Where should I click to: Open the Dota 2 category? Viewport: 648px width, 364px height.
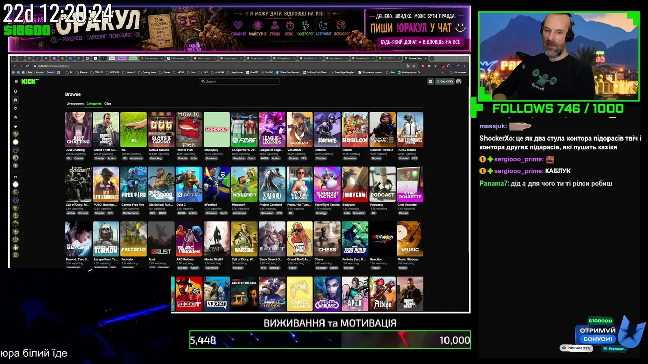click(189, 185)
